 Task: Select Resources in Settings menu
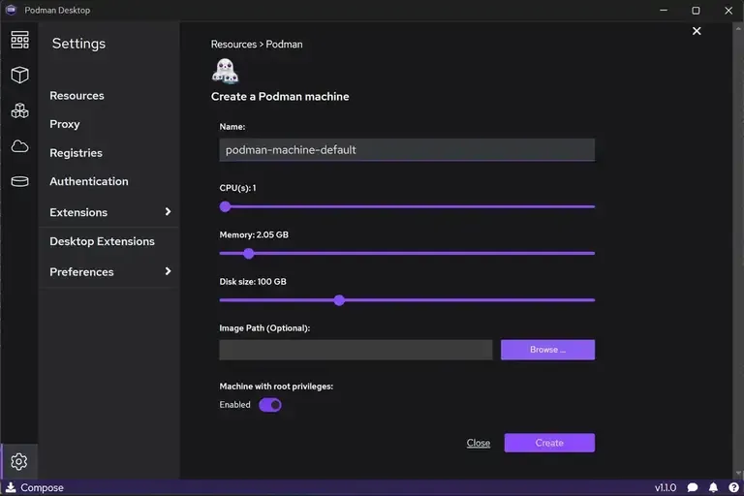click(x=77, y=96)
